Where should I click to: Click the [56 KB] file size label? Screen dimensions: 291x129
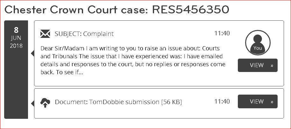coord(172,102)
